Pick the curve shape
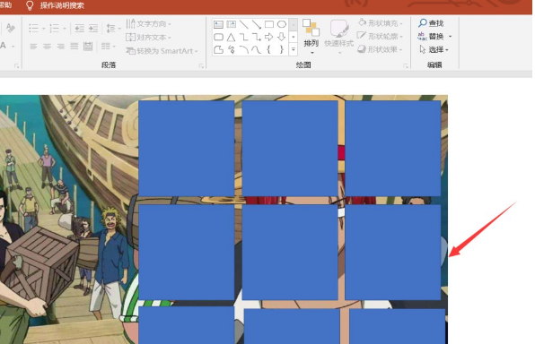This screenshot has width=535, height=344. point(256,50)
